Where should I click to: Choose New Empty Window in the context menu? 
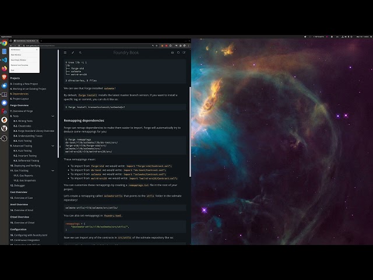24,60
